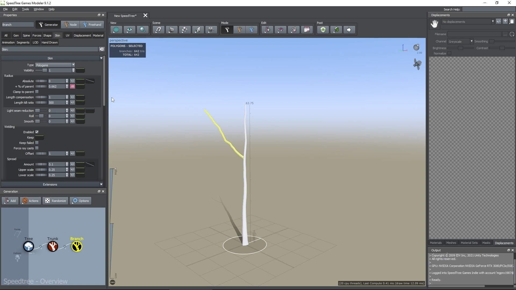Switch to the Meshes tab
The width and height of the screenshot is (516, 290).
pyautogui.click(x=451, y=243)
